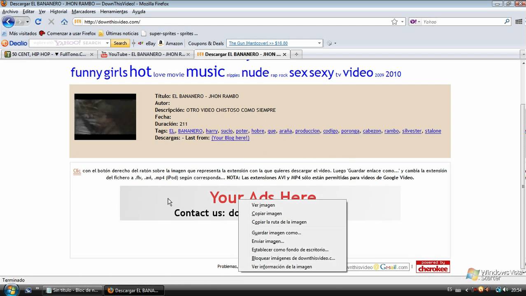The height and width of the screenshot is (296, 526).
Task: Click the stalone tag link
Action: click(x=433, y=131)
